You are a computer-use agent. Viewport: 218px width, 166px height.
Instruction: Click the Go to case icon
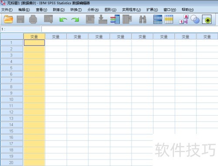click(90, 19)
